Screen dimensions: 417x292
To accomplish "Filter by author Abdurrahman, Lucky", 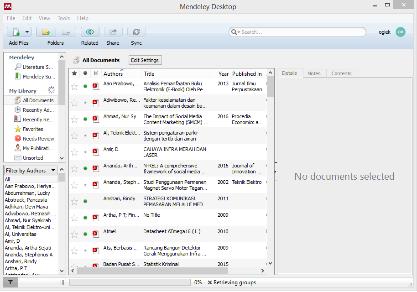I will (x=27, y=193).
